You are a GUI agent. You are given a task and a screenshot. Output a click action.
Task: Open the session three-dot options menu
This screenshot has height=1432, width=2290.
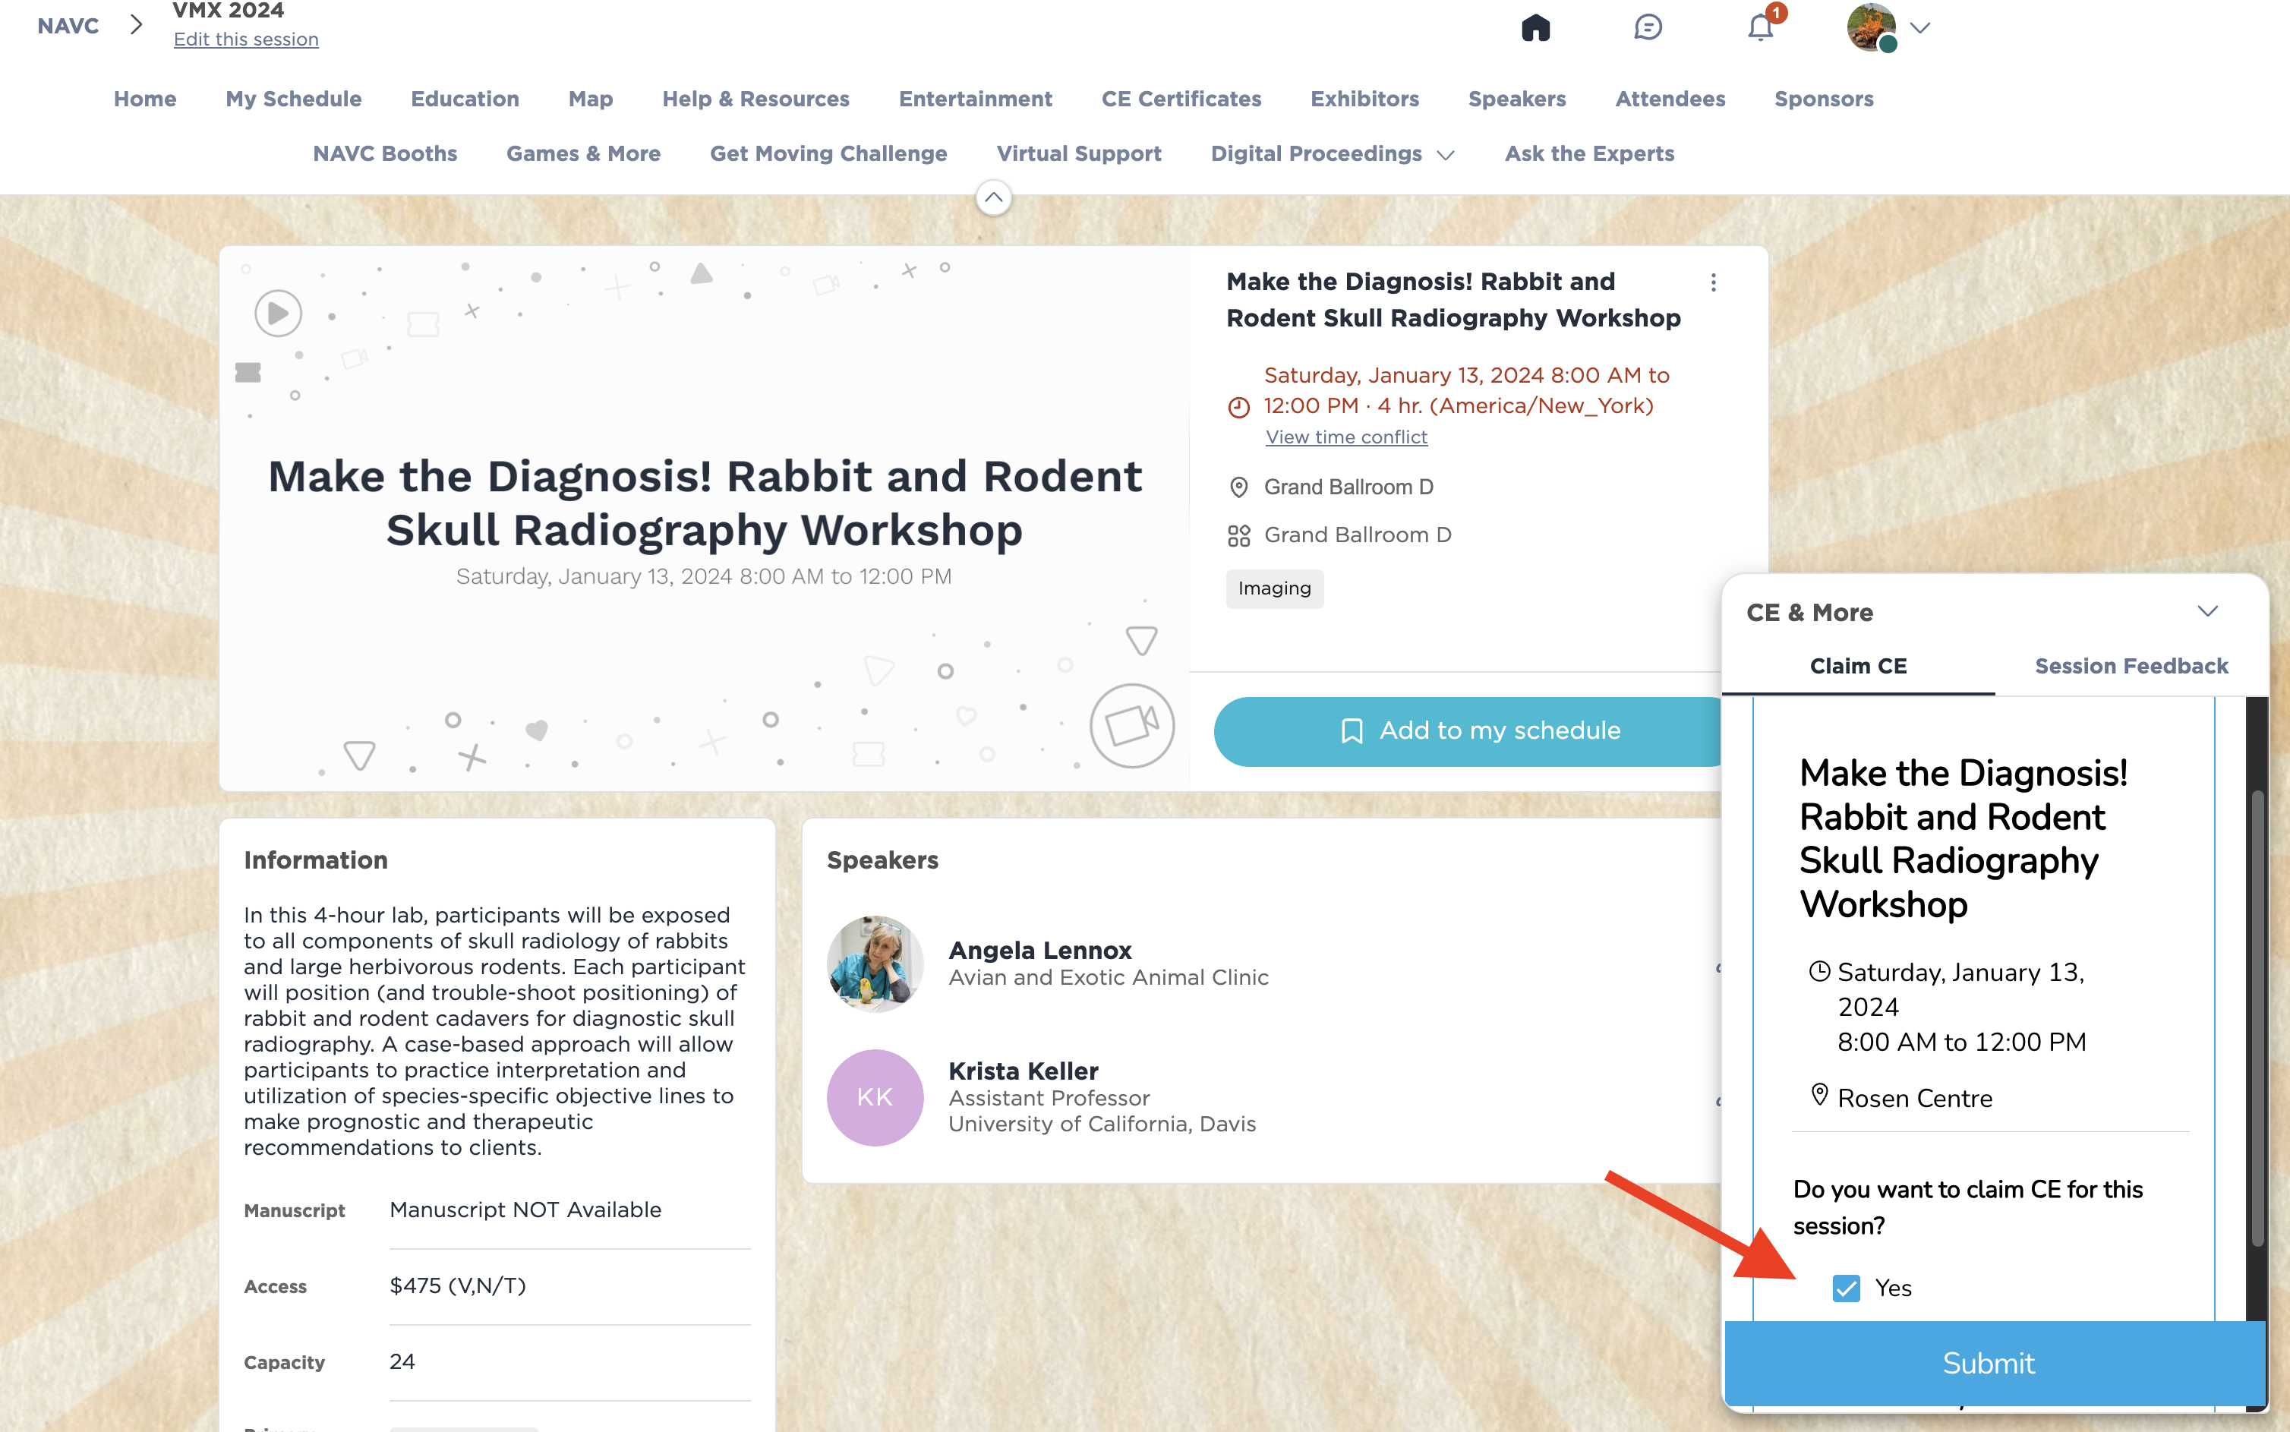tap(1713, 282)
